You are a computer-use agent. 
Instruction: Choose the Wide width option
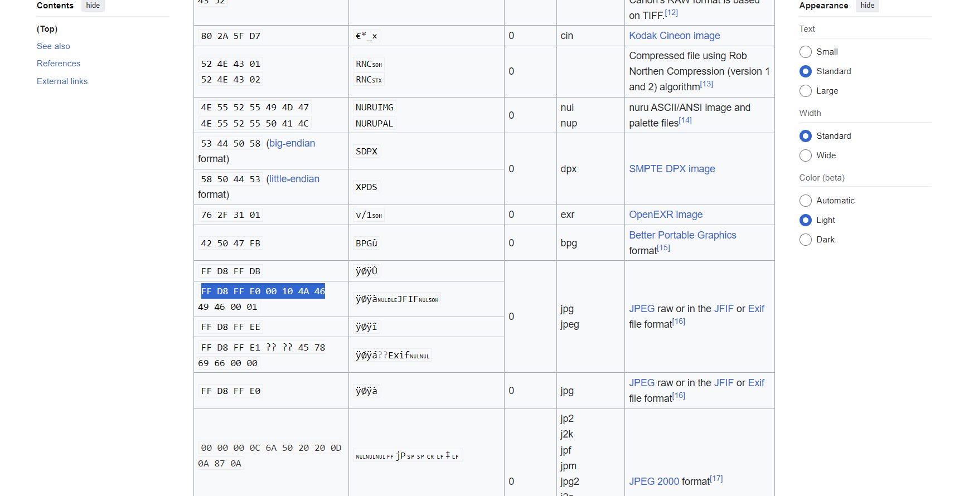pos(806,155)
